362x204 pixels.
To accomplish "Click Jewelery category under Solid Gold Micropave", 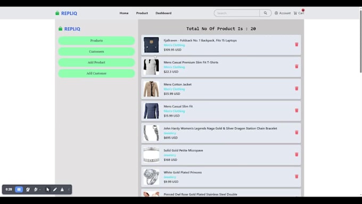I will pos(170,155).
